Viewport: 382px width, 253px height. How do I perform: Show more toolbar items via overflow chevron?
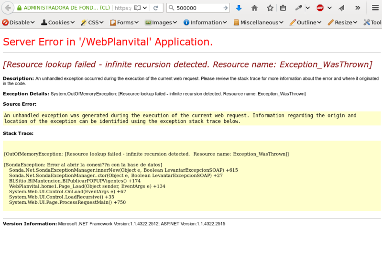358,8
